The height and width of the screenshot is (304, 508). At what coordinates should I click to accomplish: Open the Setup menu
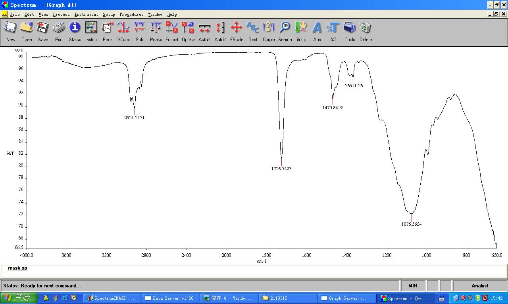(x=109, y=14)
